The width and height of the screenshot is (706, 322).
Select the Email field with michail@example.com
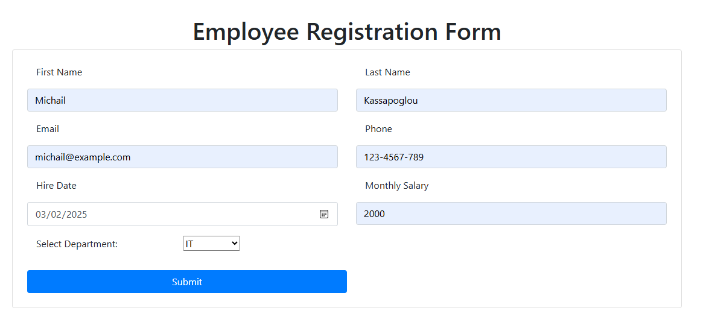pyautogui.click(x=182, y=157)
